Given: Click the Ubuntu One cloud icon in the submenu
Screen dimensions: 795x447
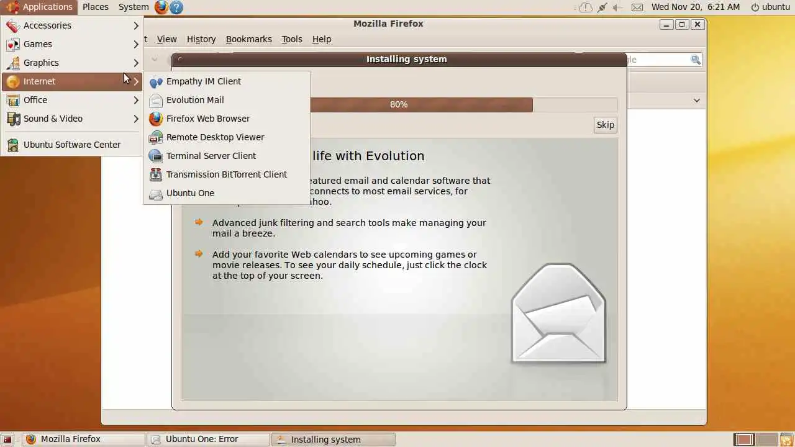Looking at the screenshot, I should click(156, 193).
